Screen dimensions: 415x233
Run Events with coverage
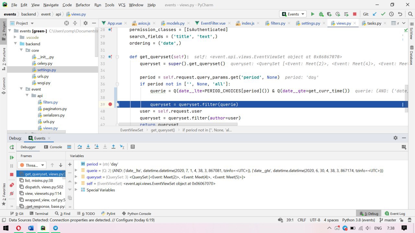329,14
